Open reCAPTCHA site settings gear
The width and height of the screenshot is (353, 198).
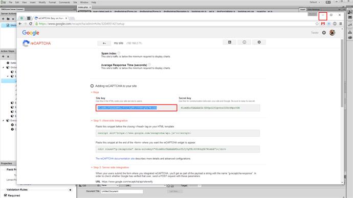(259, 42)
